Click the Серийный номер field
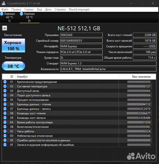The height and width of the screenshot is (164, 159). pyautogui.click(x=81, y=41)
